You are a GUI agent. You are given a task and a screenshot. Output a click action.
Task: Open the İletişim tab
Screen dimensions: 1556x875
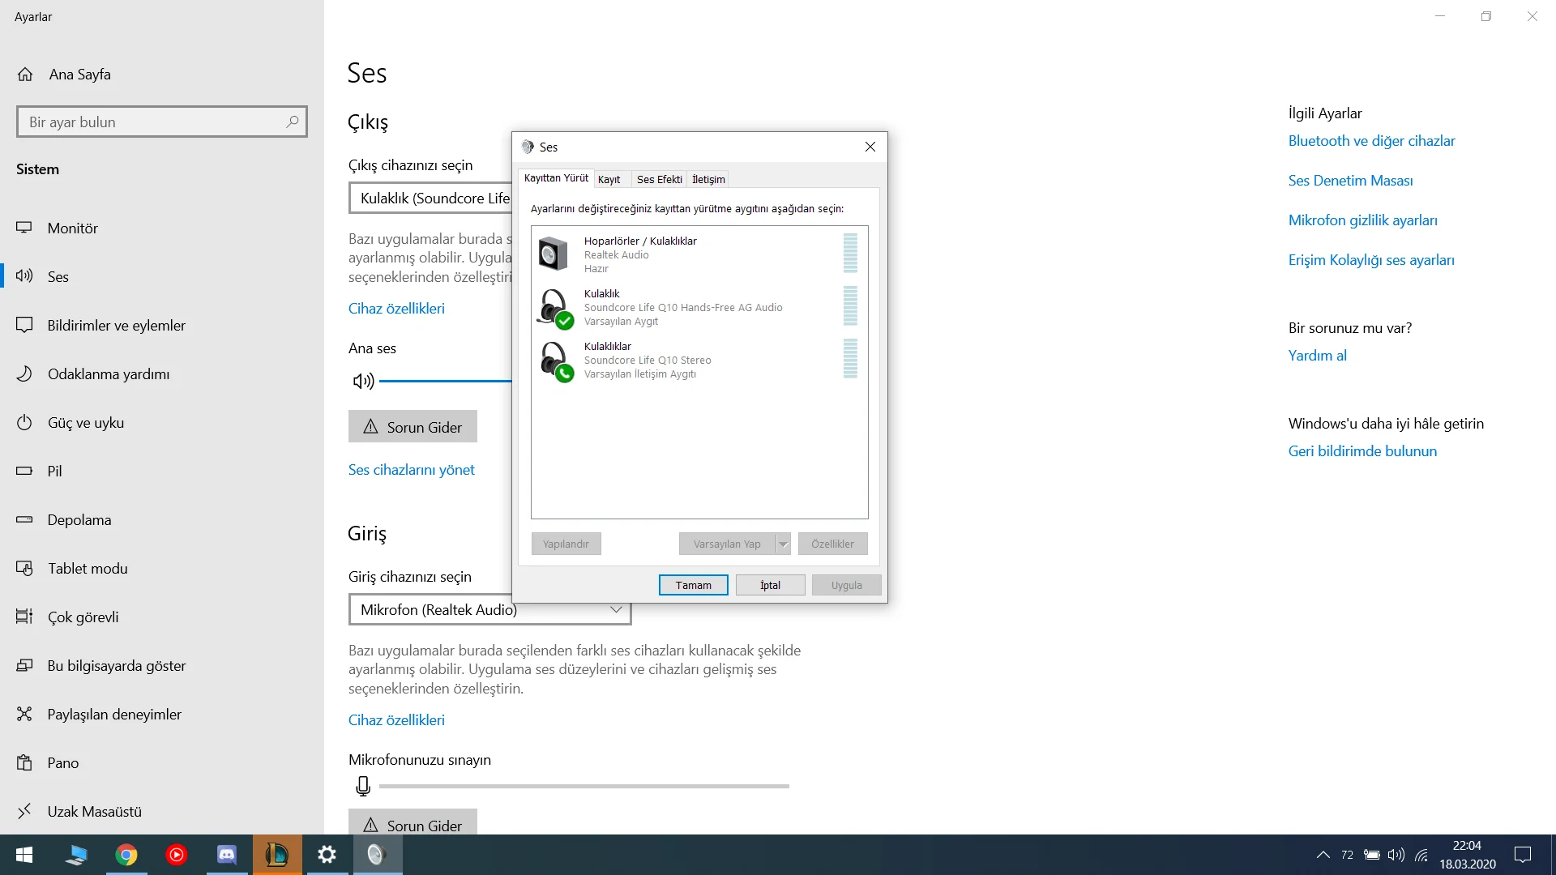click(707, 179)
